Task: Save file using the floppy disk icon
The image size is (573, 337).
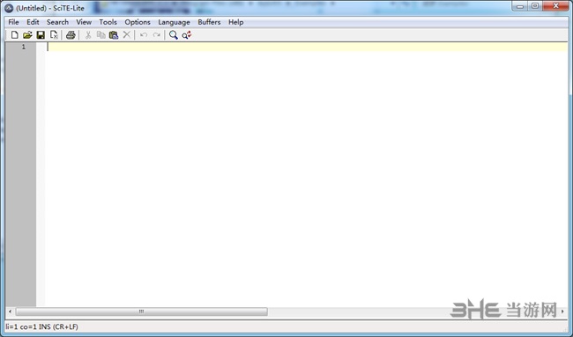Action: click(x=41, y=35)
